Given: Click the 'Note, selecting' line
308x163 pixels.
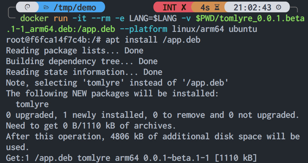Looking at the screenshot, I should point(117,83).
